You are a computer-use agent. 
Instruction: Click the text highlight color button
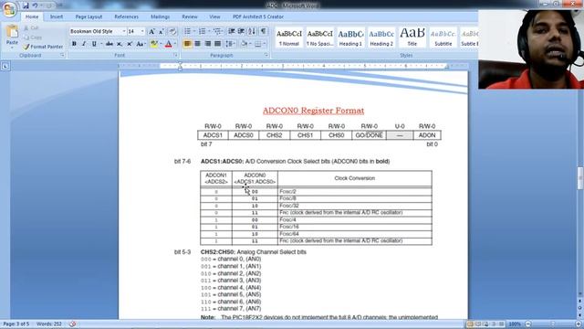pos(153,44)
